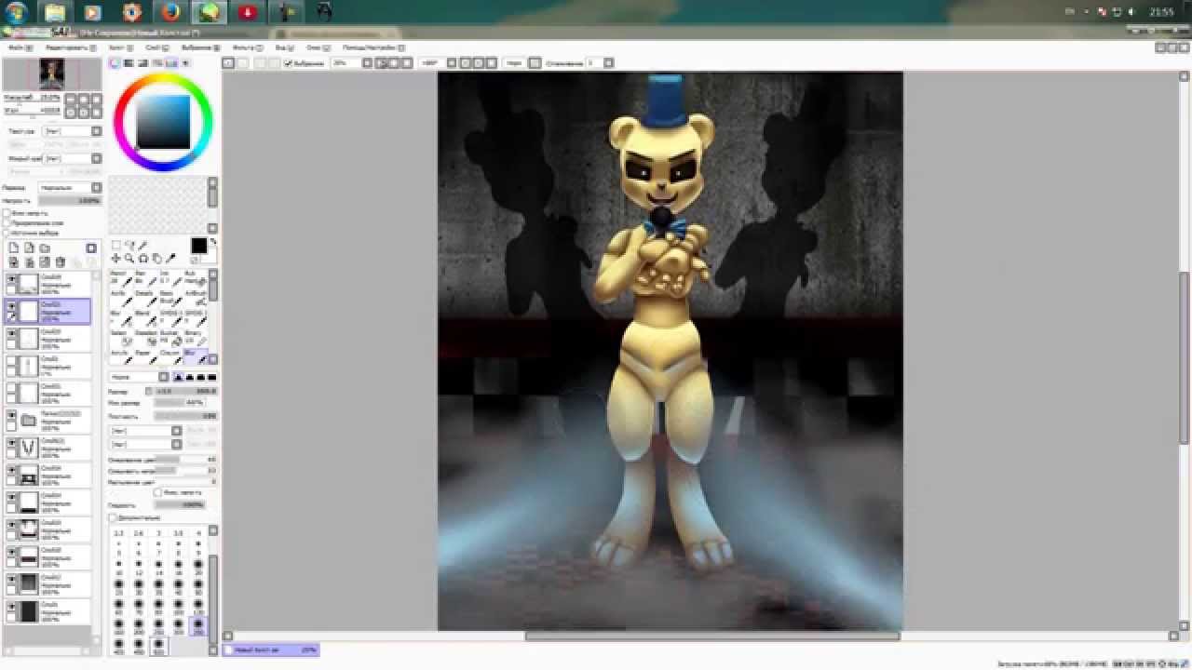Delete the selected layer with trash icon
This screenshot has height=670, width=1192.
coord(61,262)
